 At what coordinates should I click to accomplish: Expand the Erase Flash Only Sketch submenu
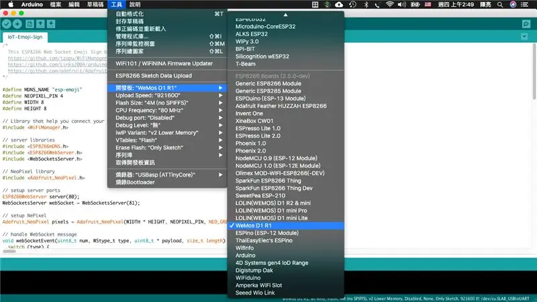click(167, 148)
